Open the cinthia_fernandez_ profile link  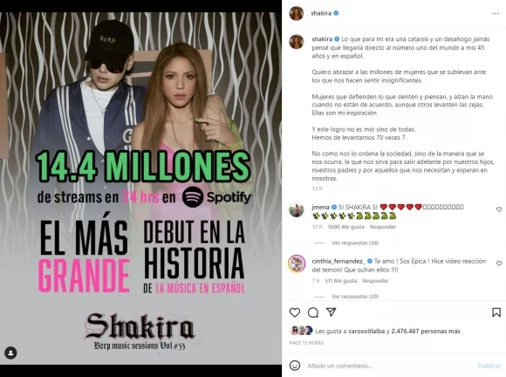click(x=338, y=261)
